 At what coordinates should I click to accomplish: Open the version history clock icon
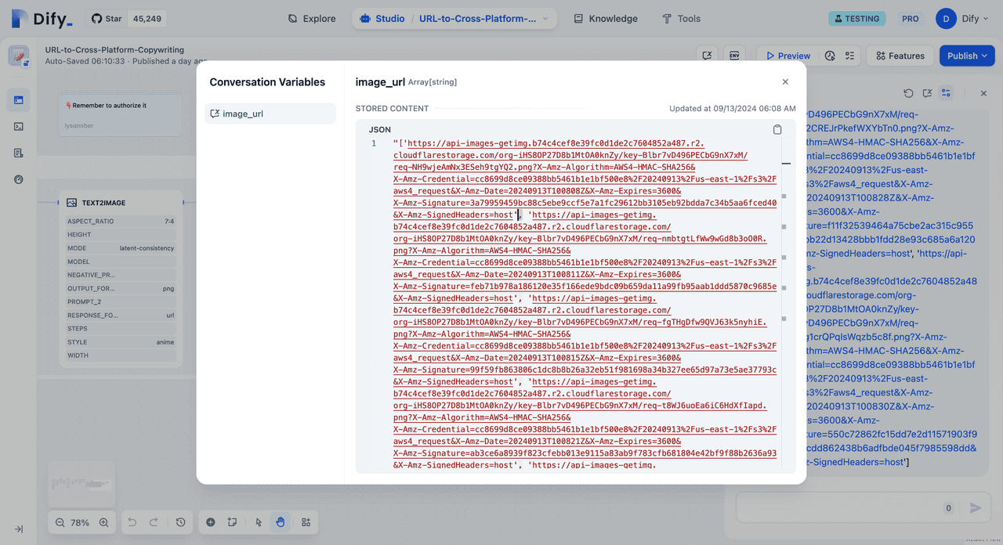(181, 522)
